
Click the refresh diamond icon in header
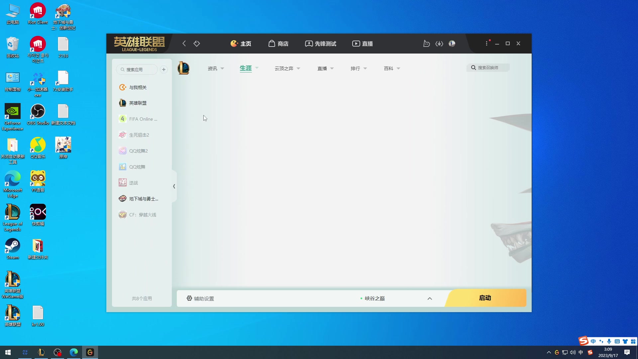pos(197,44)
